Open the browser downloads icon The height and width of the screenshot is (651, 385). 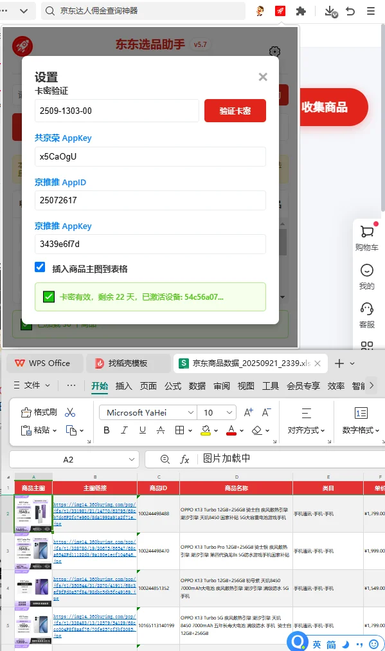pyautogui.click(x=330, y=11)
